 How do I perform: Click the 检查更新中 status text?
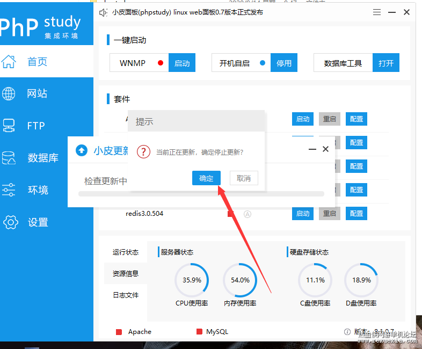(105, 181)
